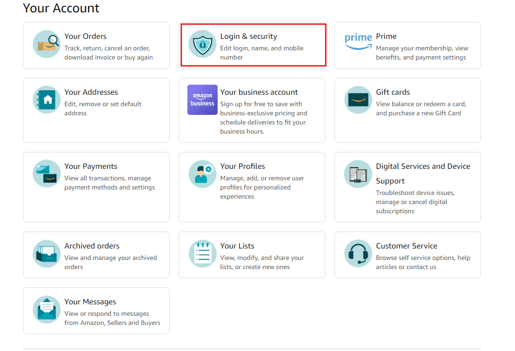The height and width of the screenshot is (351, 515).
Task: Click 'Manage, add, or remove user profiles' text
Action: 262,187
